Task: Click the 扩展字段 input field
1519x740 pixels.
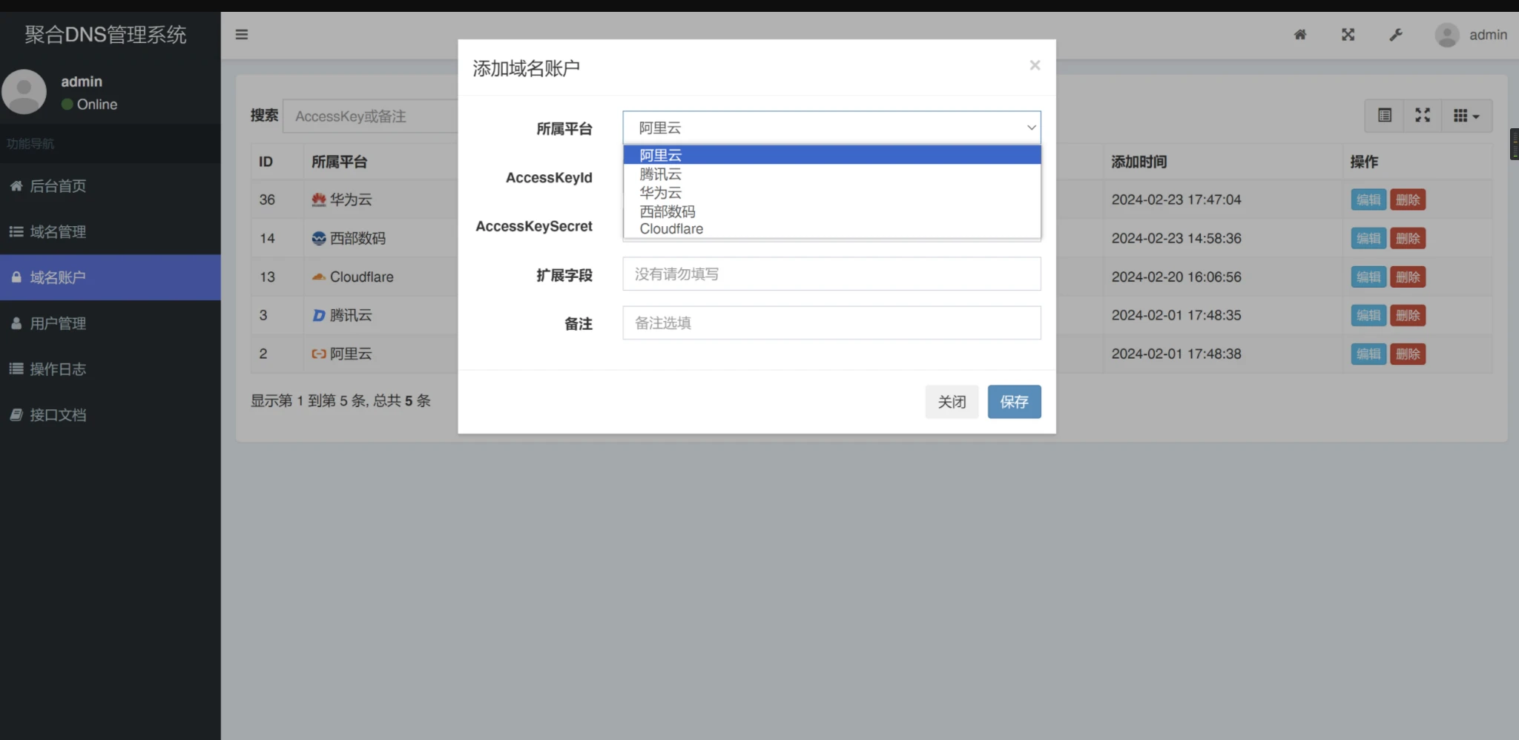Action: click(x=831, y=274)
